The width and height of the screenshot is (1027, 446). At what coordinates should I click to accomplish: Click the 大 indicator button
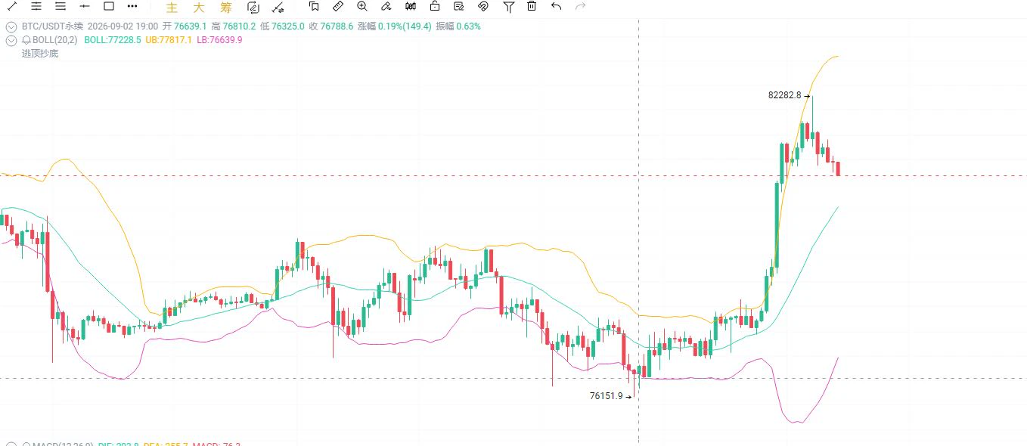pos(199,8)
